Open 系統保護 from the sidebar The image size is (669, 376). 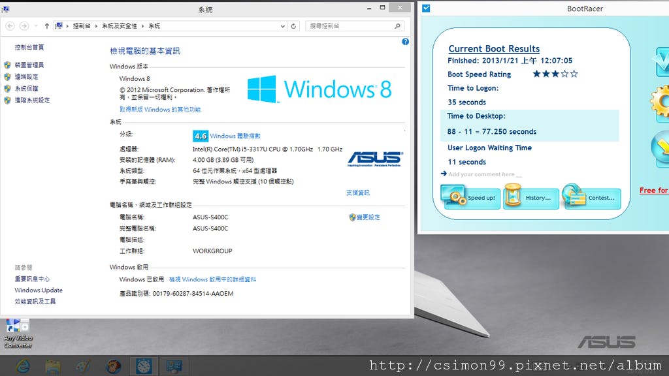point(26,89)
